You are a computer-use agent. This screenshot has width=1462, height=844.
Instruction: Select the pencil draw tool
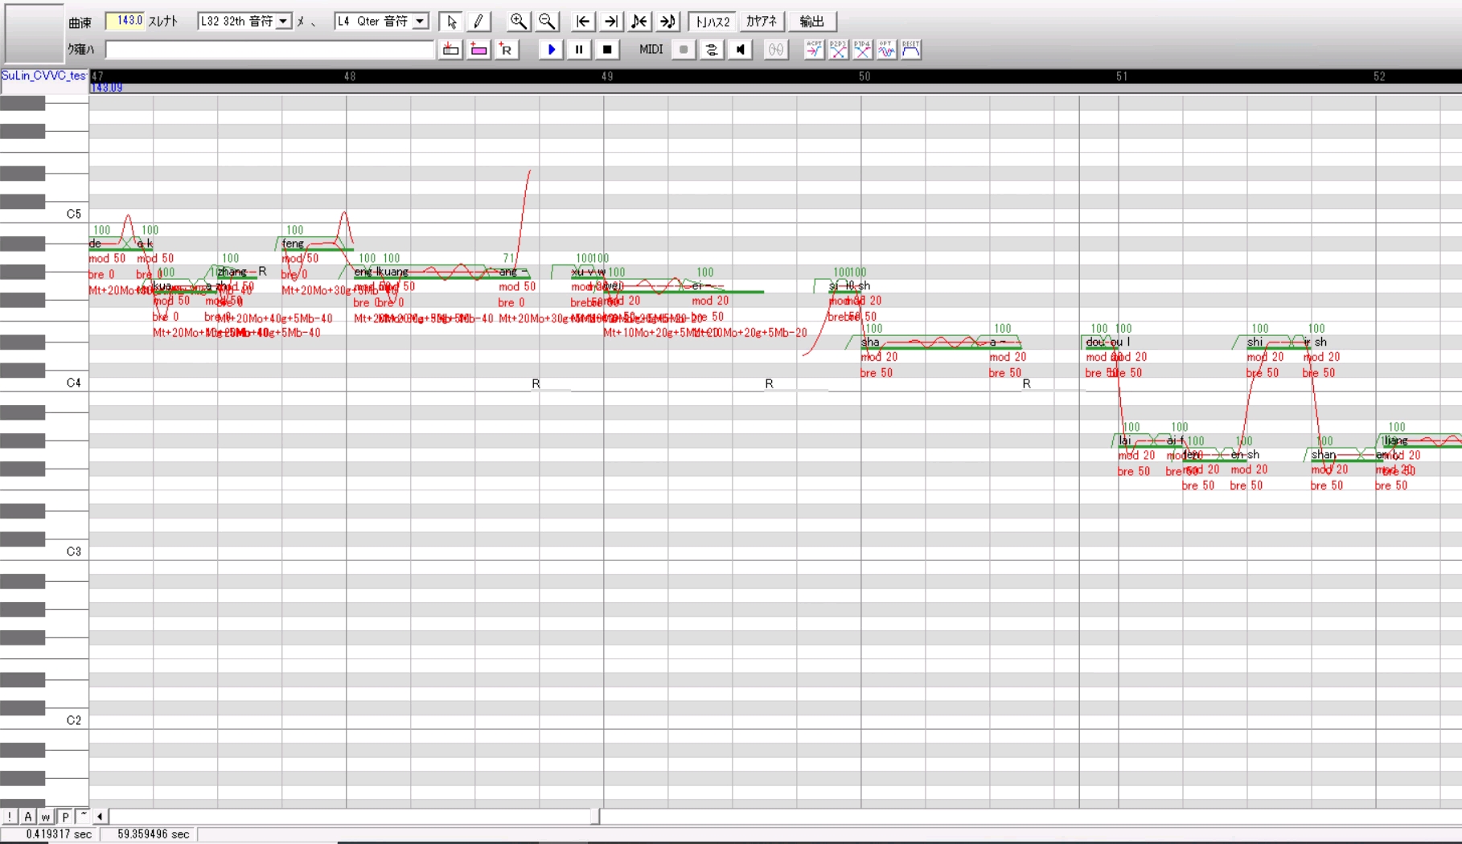click(478, 22)
